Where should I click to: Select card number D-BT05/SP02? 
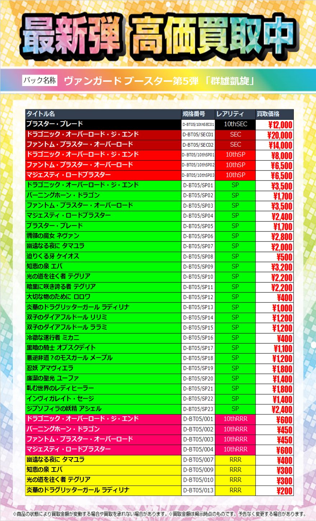click(x=198, y=196)
